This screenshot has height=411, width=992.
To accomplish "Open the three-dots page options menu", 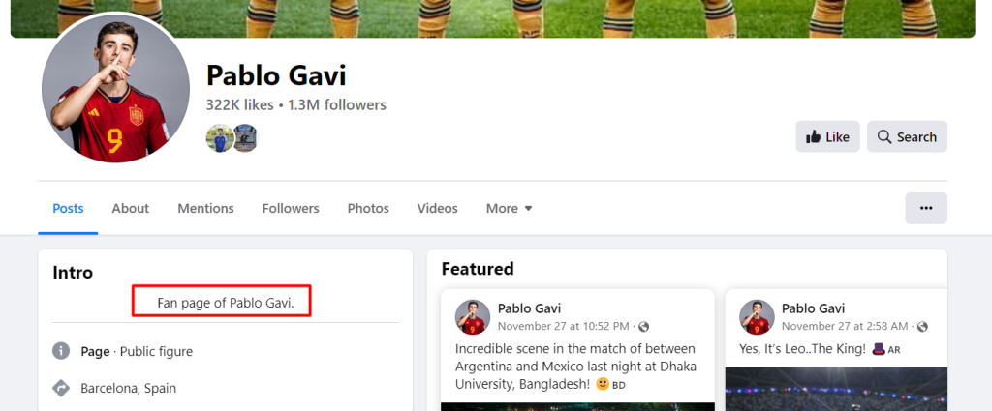I will (x=925, y=208).
